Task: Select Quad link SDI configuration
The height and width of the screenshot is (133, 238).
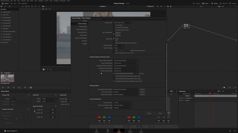Action: (114, 36)
